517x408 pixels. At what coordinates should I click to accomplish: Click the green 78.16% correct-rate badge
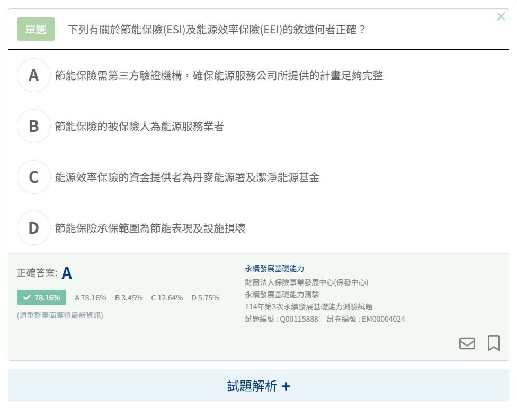click(x=42, y=298)
